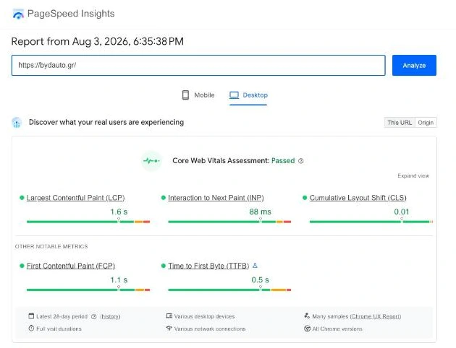This screenshot has width=456, height=348.
Task: Click the FCP value 1.1 s
Action: [x=119, y=280]
